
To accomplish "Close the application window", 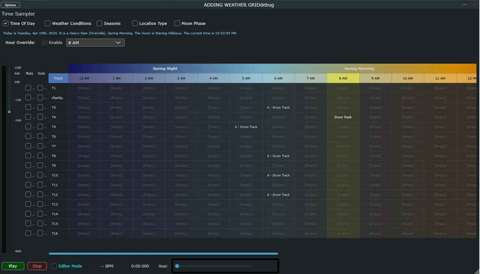I will point(474,4).
